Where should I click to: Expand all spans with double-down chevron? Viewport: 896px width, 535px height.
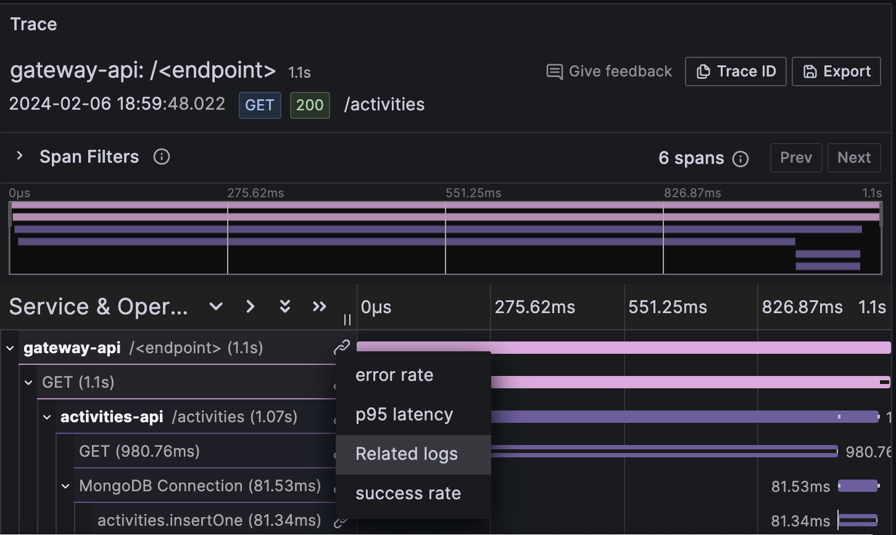[284, 306]
